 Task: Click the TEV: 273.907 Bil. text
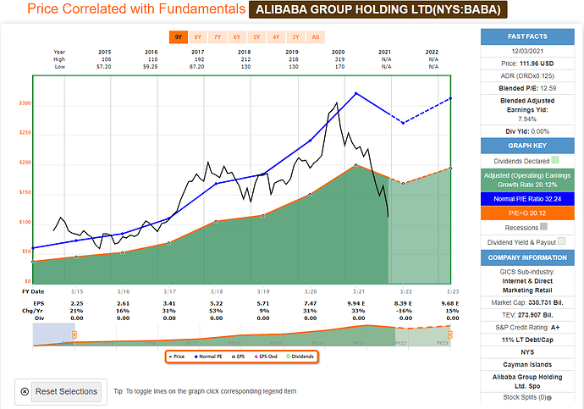tap(527, 315)
